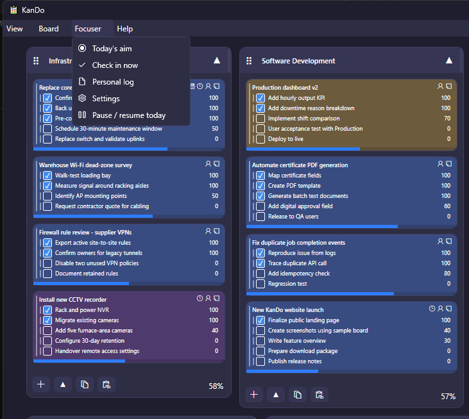The image size is (469, 419).
Task: Open note icon on Automate certificate PDF card
Action: pos(448,163)
